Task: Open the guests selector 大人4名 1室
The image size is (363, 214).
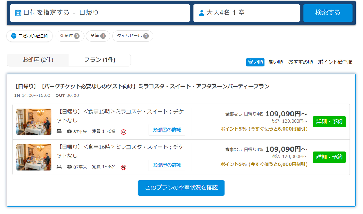Action: pyautogui.click(x=246, y=13)
